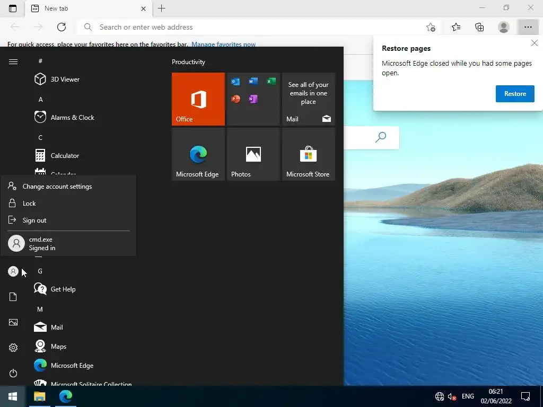
Task: Click the user account icon in Start sidebar
Action: (13, 271)
